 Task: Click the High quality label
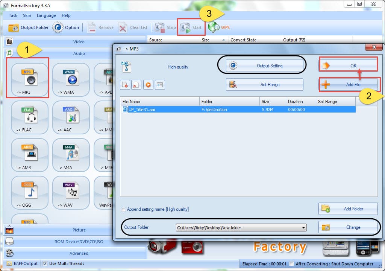[178, 67]
